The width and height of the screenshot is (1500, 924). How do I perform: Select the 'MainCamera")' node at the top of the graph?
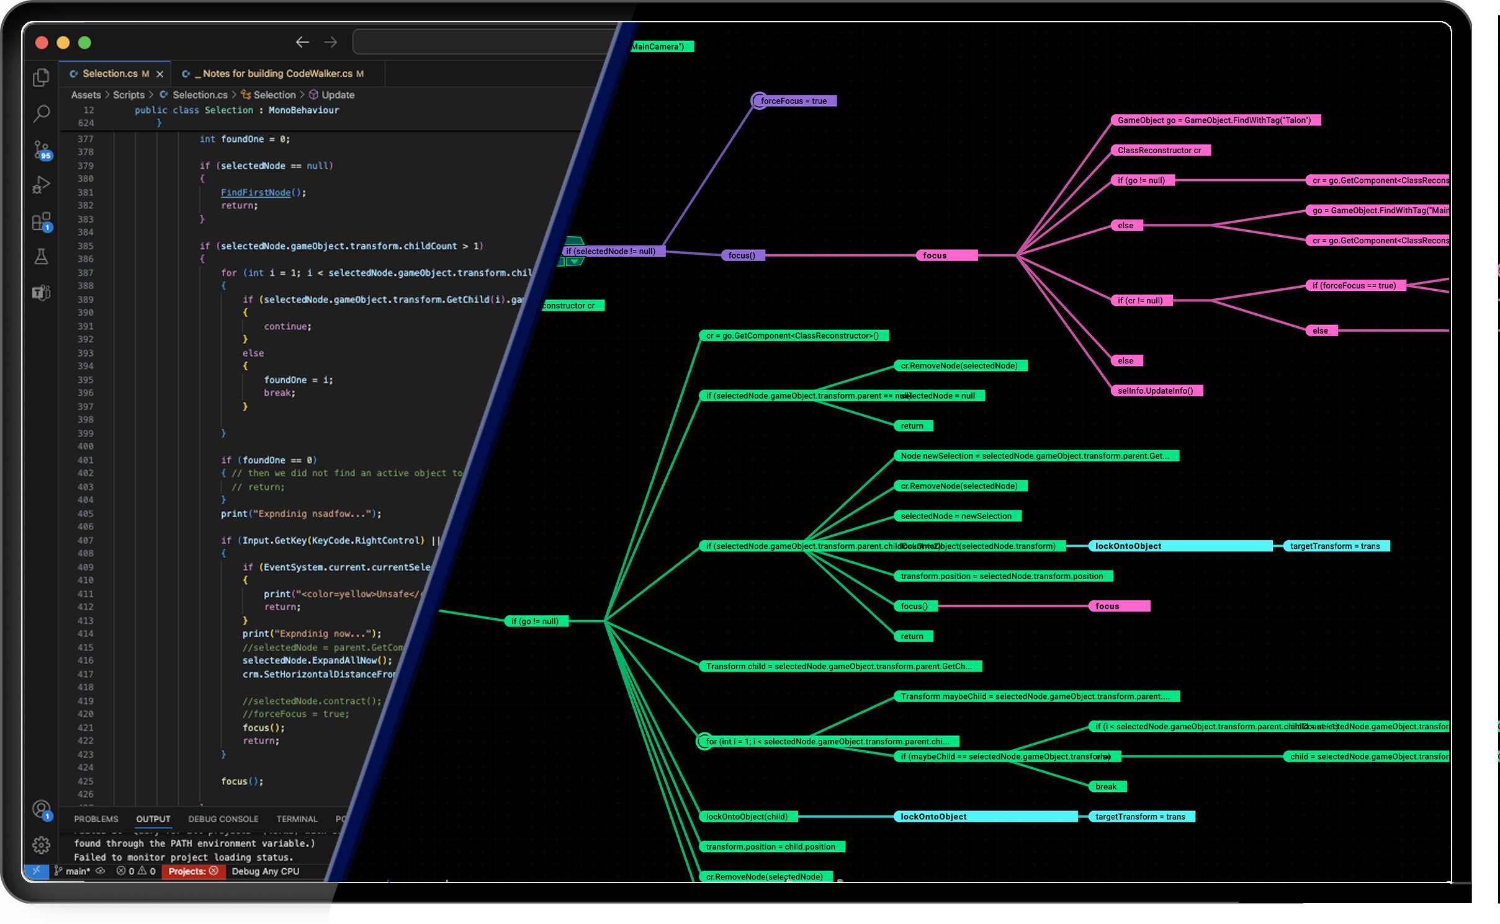[661, 47]
